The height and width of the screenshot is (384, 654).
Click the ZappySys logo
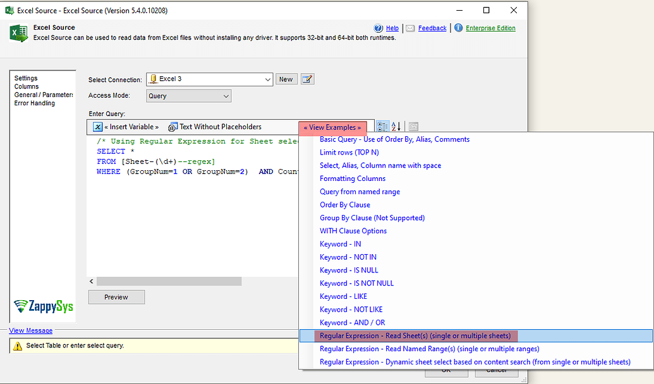[44, 306]
